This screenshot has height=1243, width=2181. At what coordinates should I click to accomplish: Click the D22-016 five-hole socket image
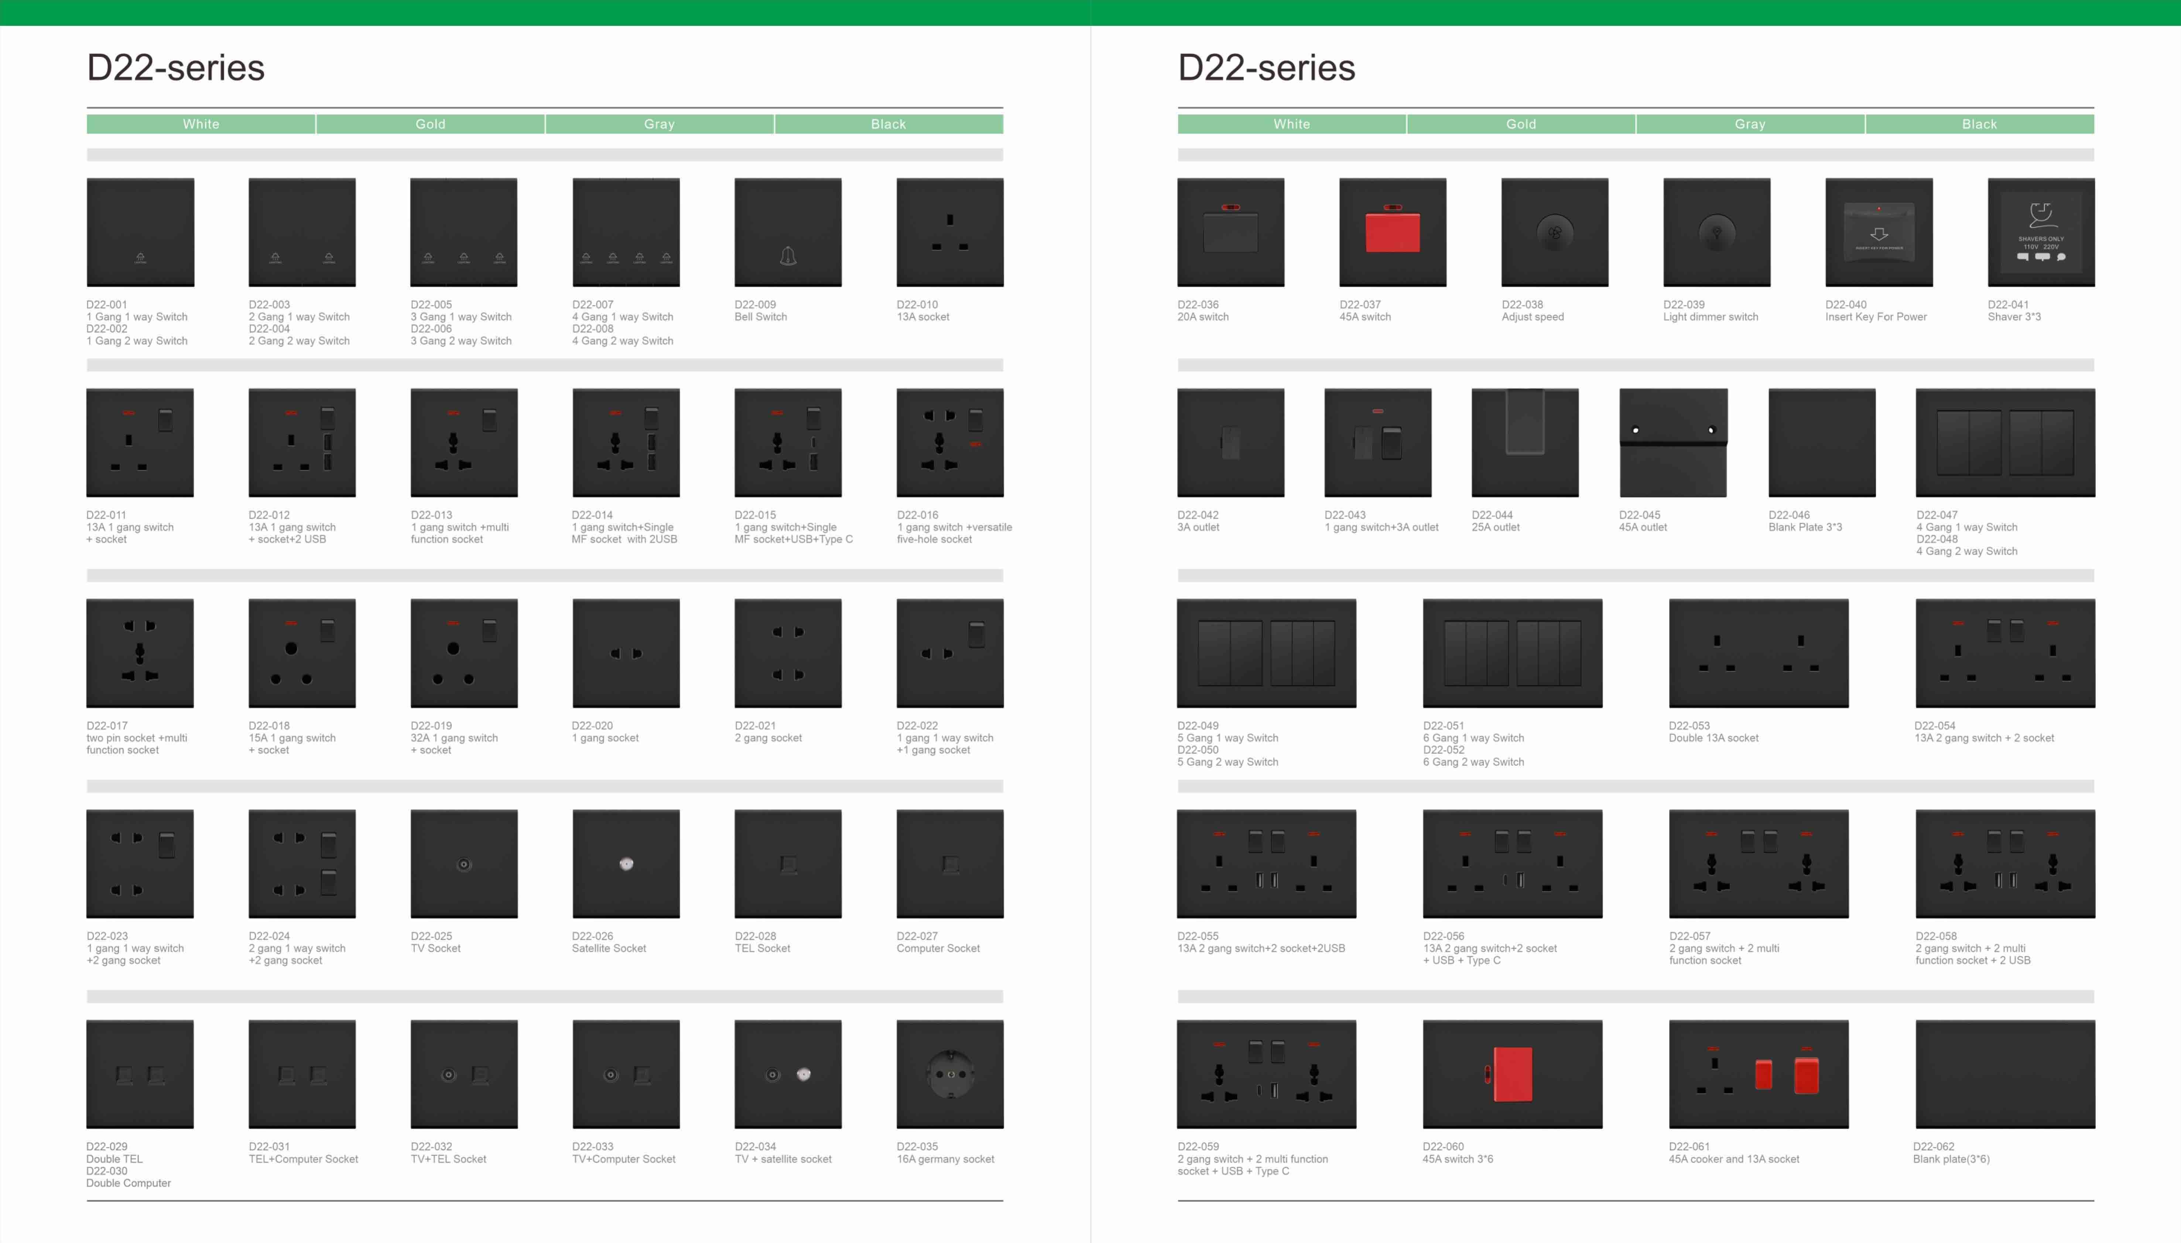tap(951, 443)
